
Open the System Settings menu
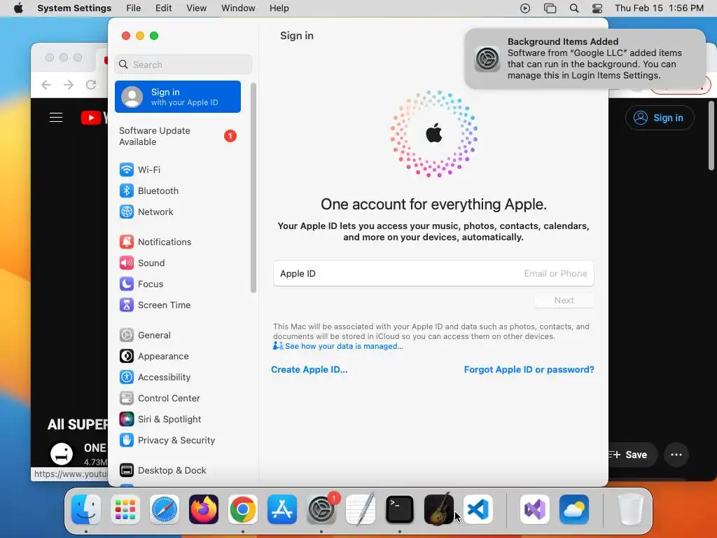coord(74,8)
